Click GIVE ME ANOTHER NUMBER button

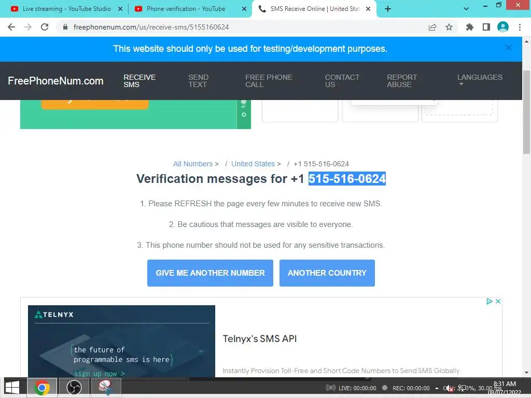pos(210,273)
